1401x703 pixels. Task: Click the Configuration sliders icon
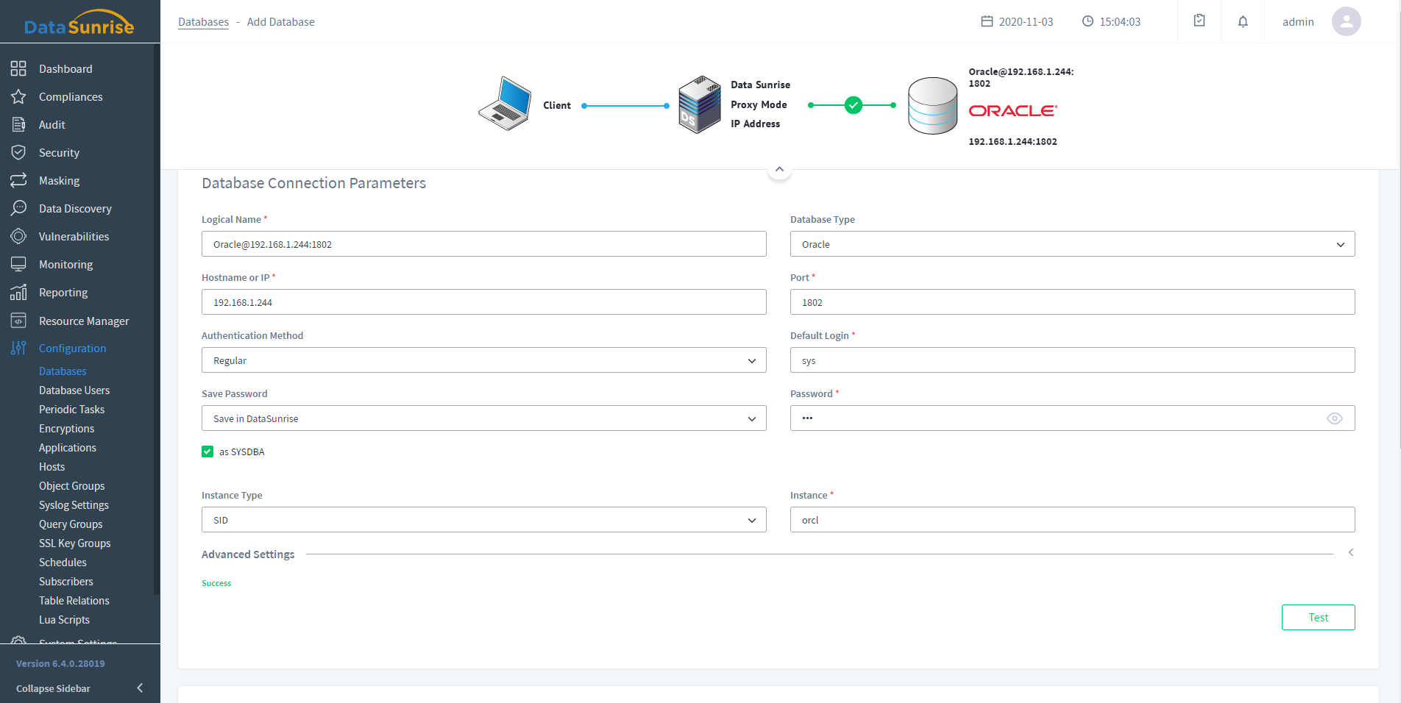click(18, 348)
